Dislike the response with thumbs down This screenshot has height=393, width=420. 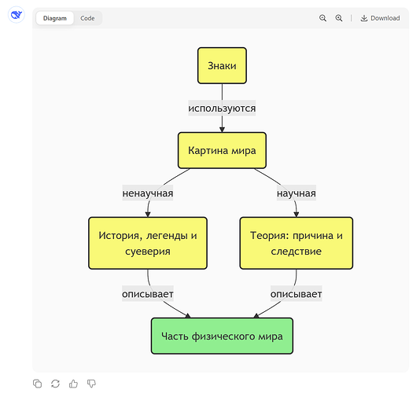coord(91,384)
